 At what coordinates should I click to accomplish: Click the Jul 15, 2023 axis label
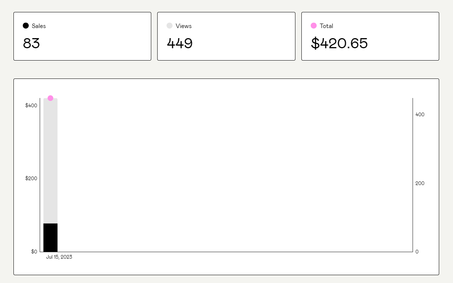click(x=59, y=257)
